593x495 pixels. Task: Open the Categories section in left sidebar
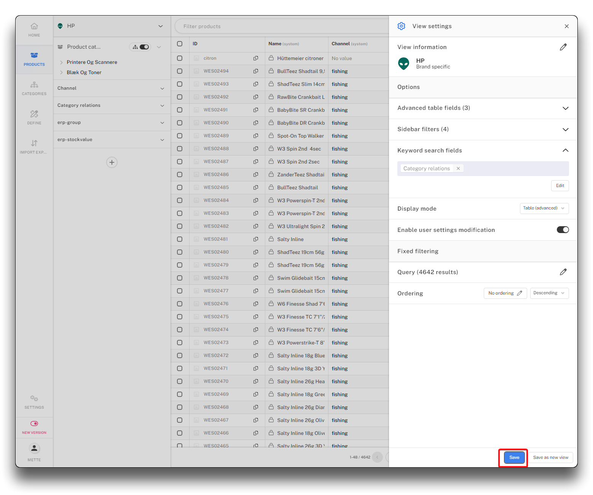34,88
